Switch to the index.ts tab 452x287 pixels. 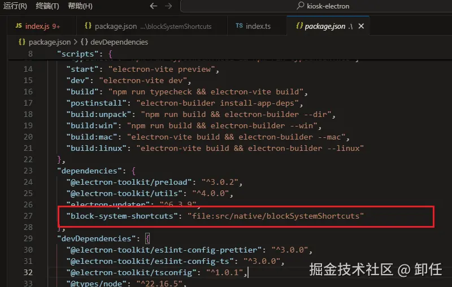257,26
